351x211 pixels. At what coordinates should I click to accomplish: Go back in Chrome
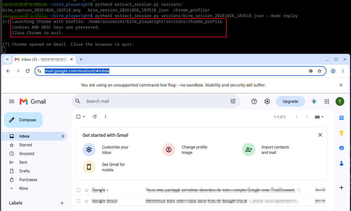8,71
